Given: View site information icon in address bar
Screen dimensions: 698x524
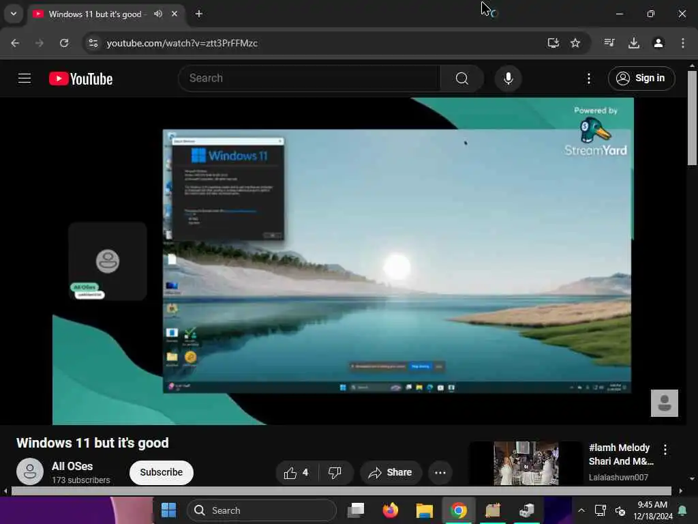Looking at the screenshot, I should (93, 43).
